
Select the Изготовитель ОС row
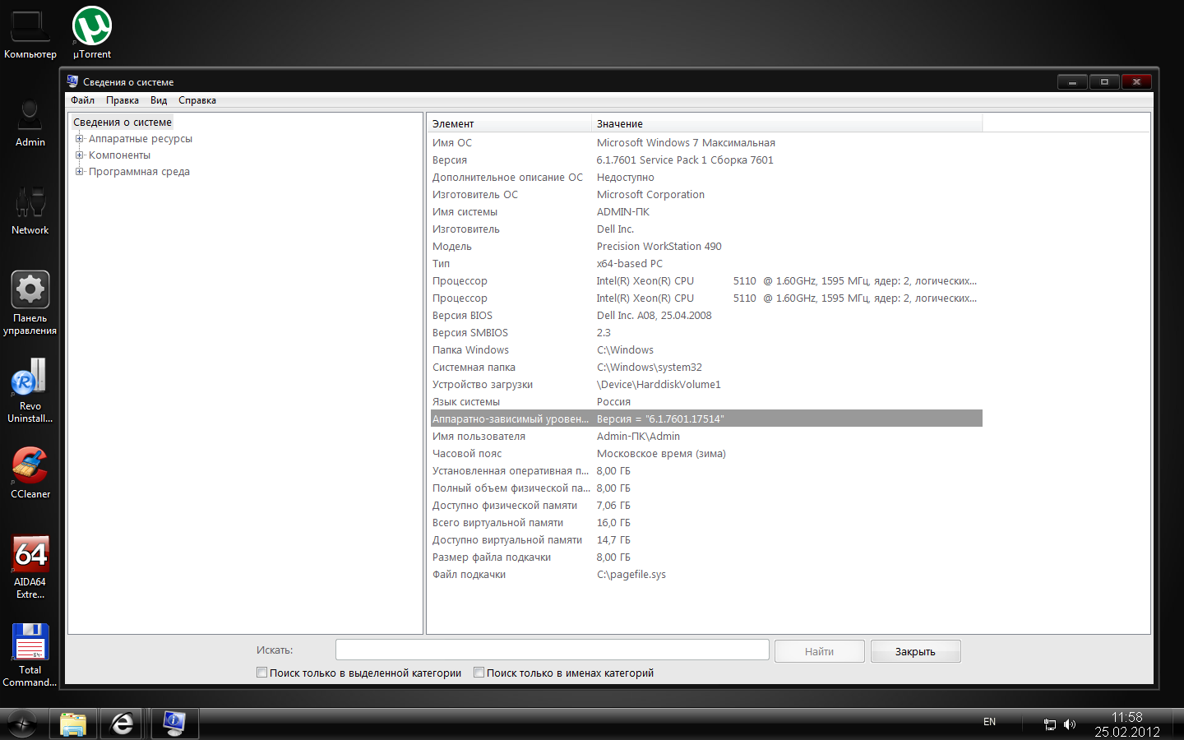pos(705,194)
